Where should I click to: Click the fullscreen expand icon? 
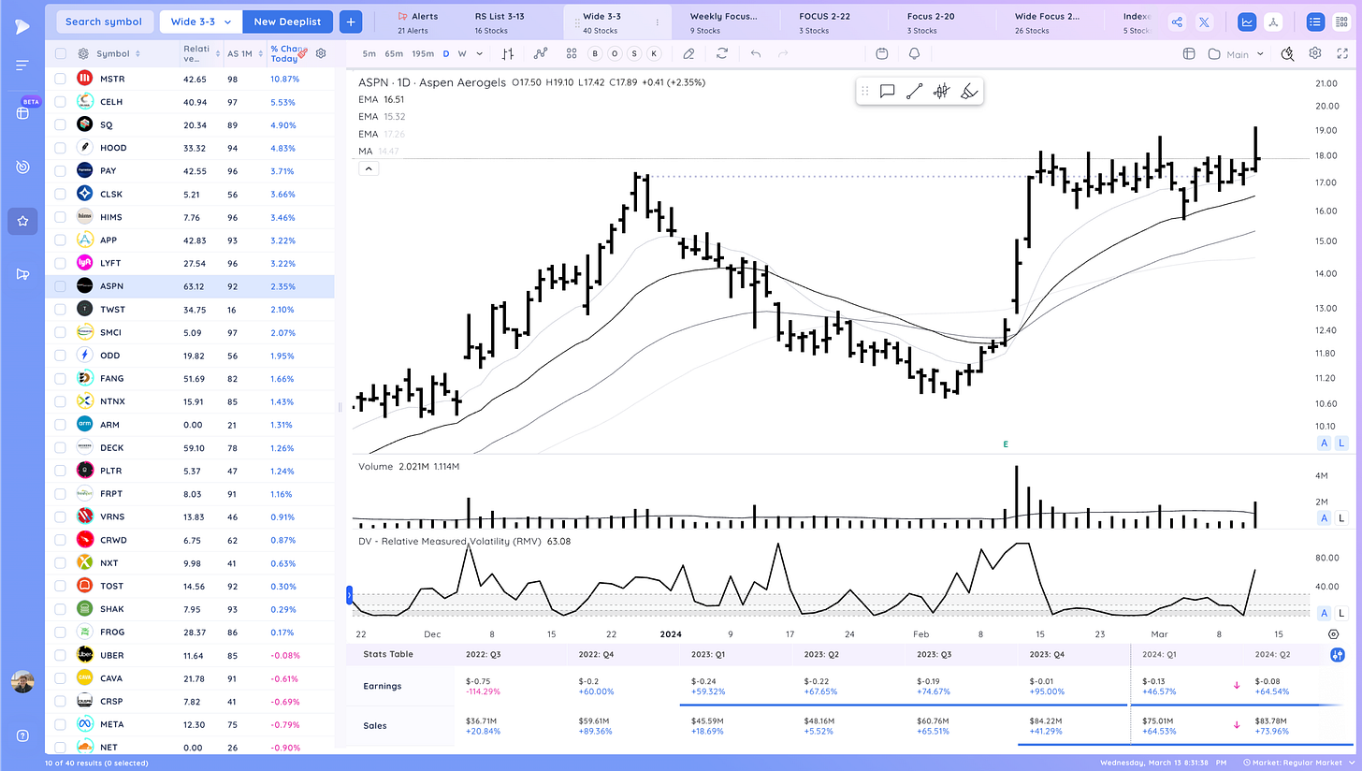1341,53
